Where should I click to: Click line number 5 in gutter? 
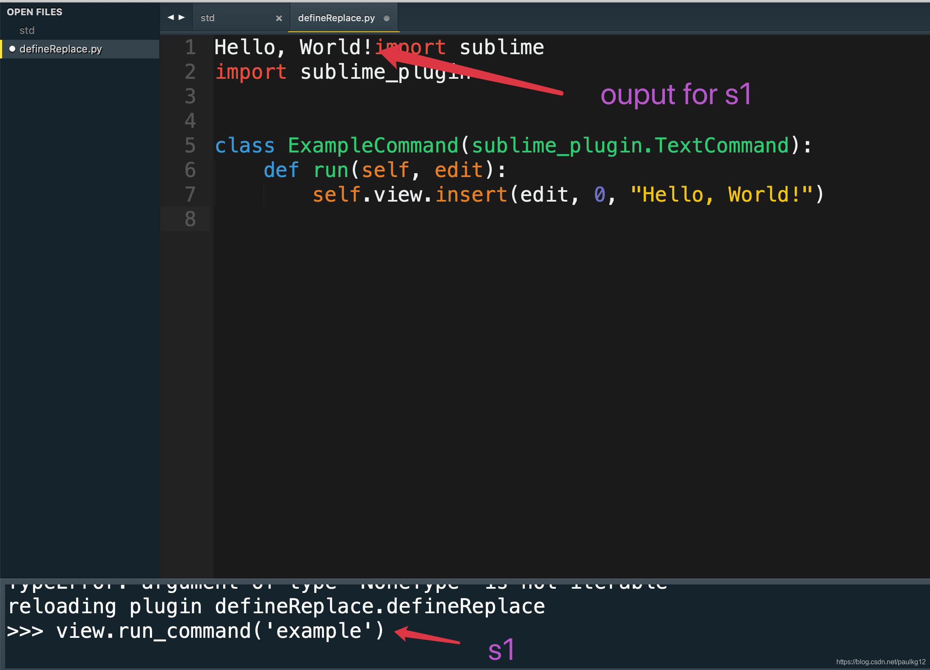click(x=190, y=145)
